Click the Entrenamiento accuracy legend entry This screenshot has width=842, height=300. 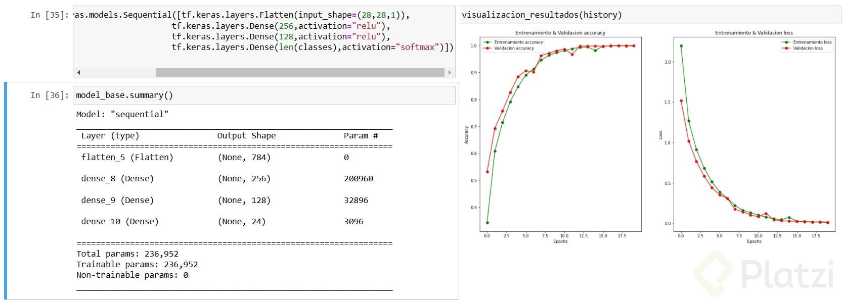(x=513, y=42)
